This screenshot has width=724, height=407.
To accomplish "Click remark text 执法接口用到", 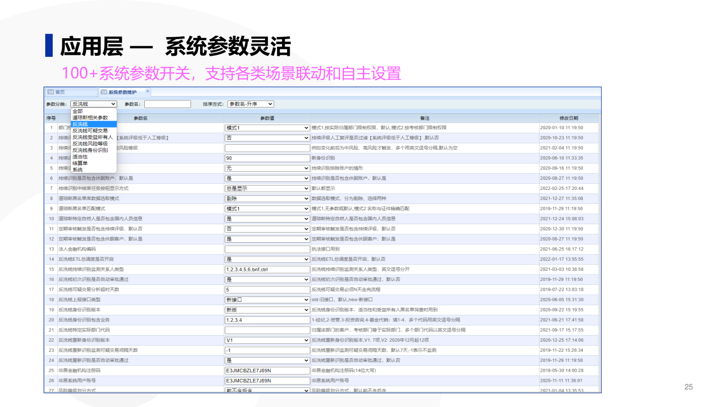I will point(326,249).
